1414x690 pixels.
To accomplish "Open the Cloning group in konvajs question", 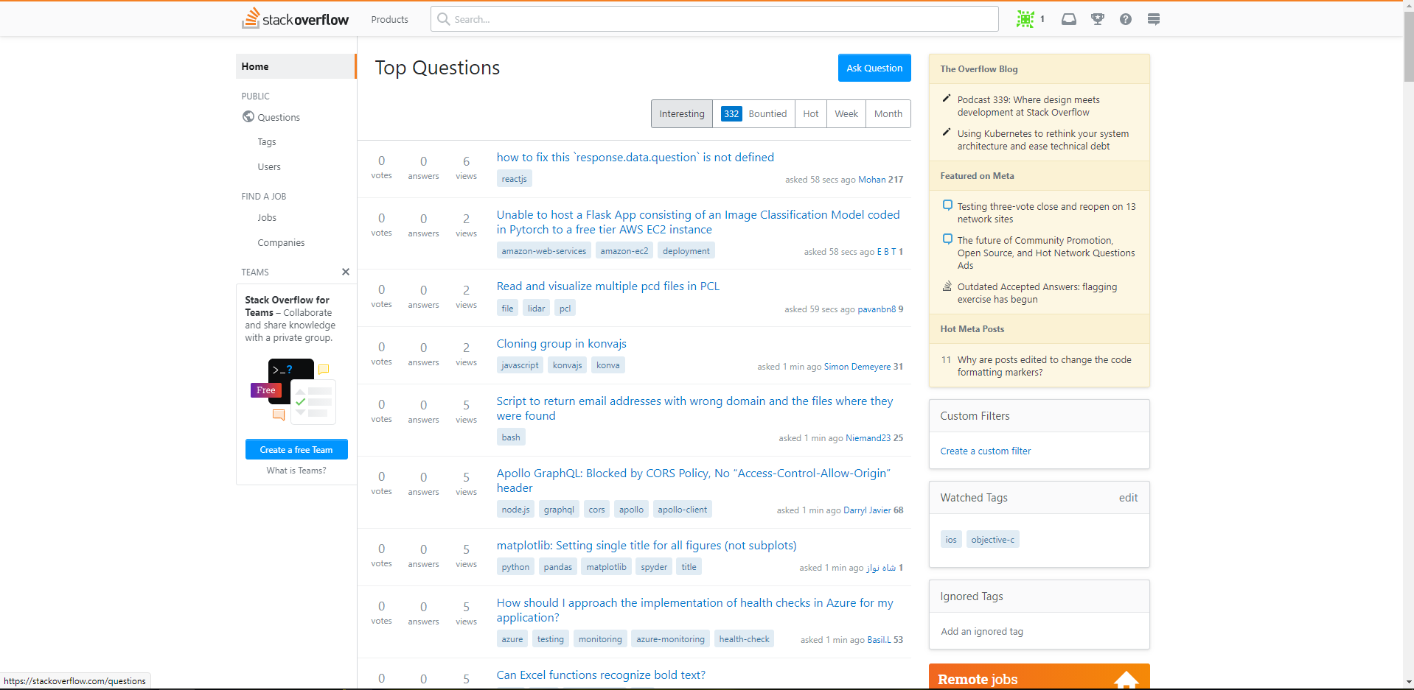I will pyautogui.click(x=562, y=343).
